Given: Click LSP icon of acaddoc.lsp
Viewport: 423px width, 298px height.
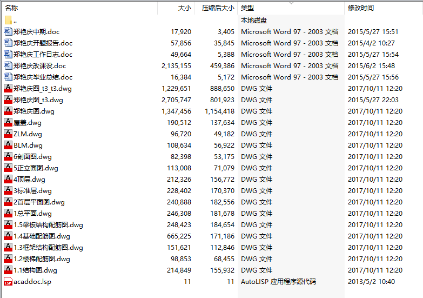Looking at the screenshot, I should click(8, 281).
